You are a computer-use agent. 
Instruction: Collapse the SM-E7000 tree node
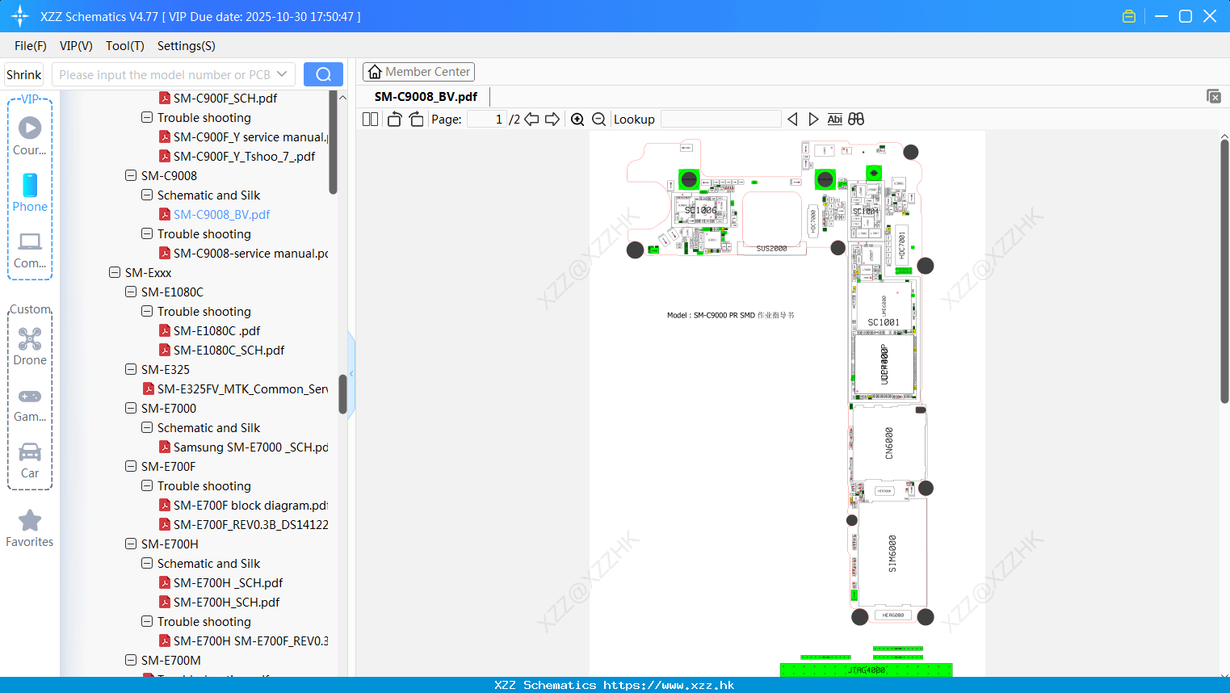click(131, 408)
